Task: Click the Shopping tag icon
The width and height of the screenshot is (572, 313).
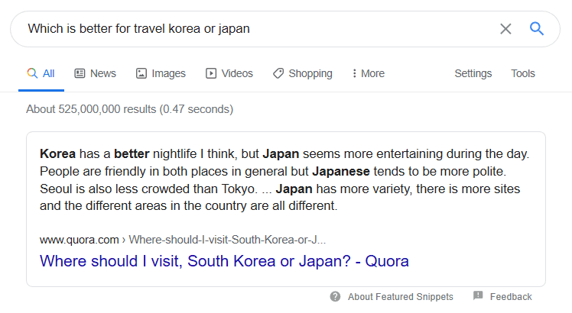Action: pos(278,73)
